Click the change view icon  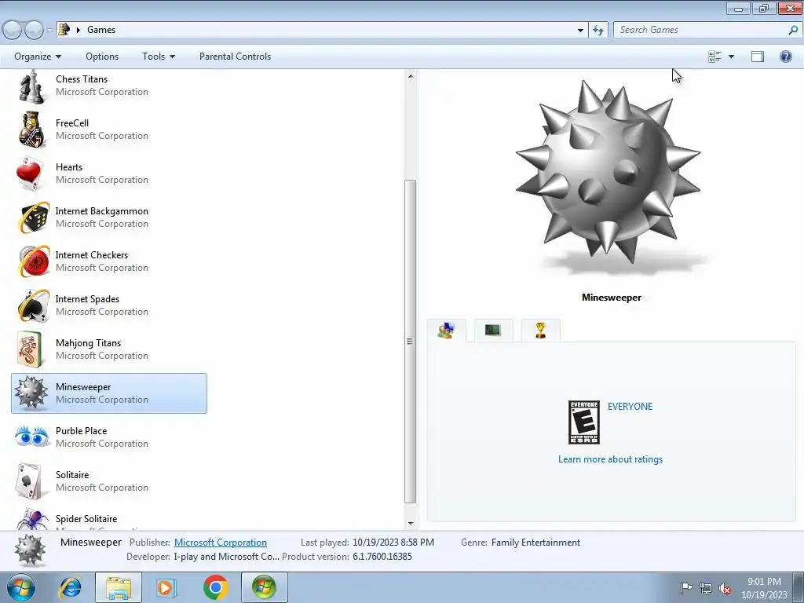714,57
